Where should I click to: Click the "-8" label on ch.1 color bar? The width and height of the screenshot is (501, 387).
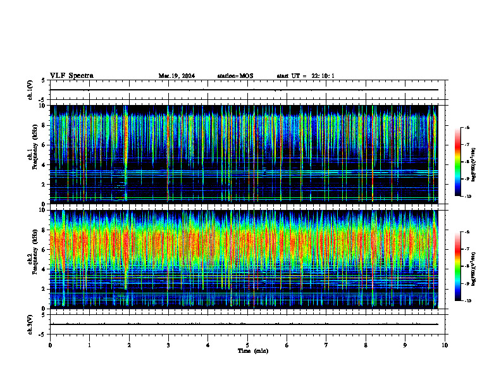(x=467, y=162)
